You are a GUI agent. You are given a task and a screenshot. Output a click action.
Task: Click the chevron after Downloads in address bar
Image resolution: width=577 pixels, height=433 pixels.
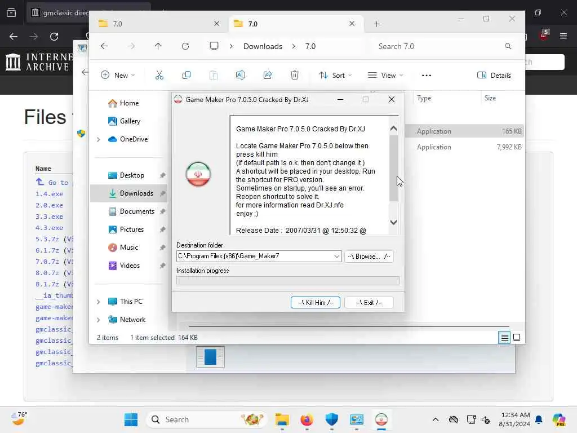pos(293,46)
